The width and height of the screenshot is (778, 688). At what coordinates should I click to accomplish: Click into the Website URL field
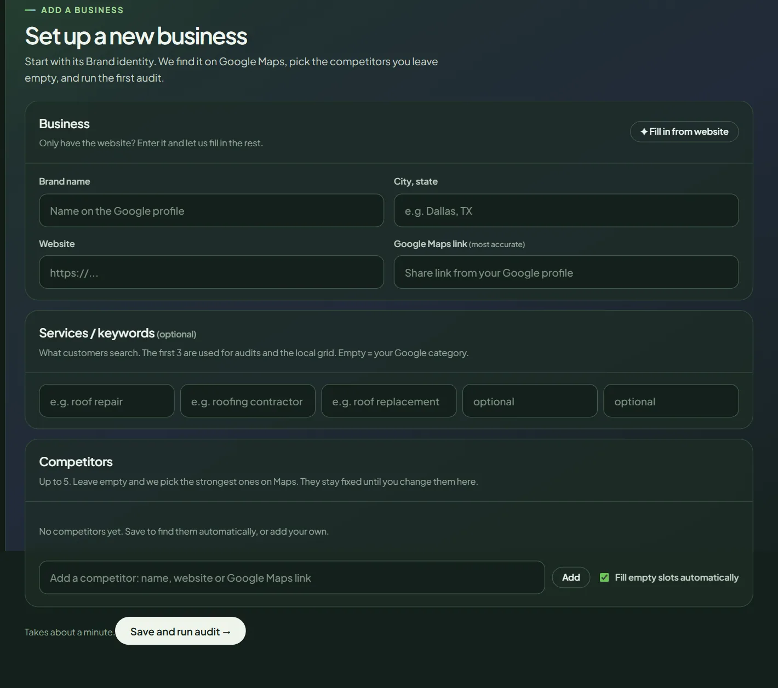[x=211, y=272]
